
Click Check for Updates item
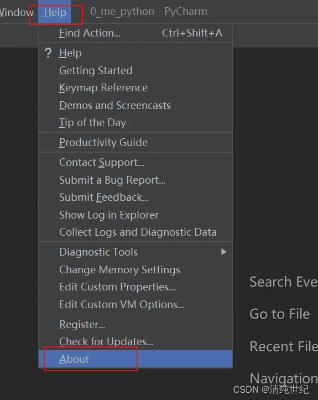coord(135,341)
